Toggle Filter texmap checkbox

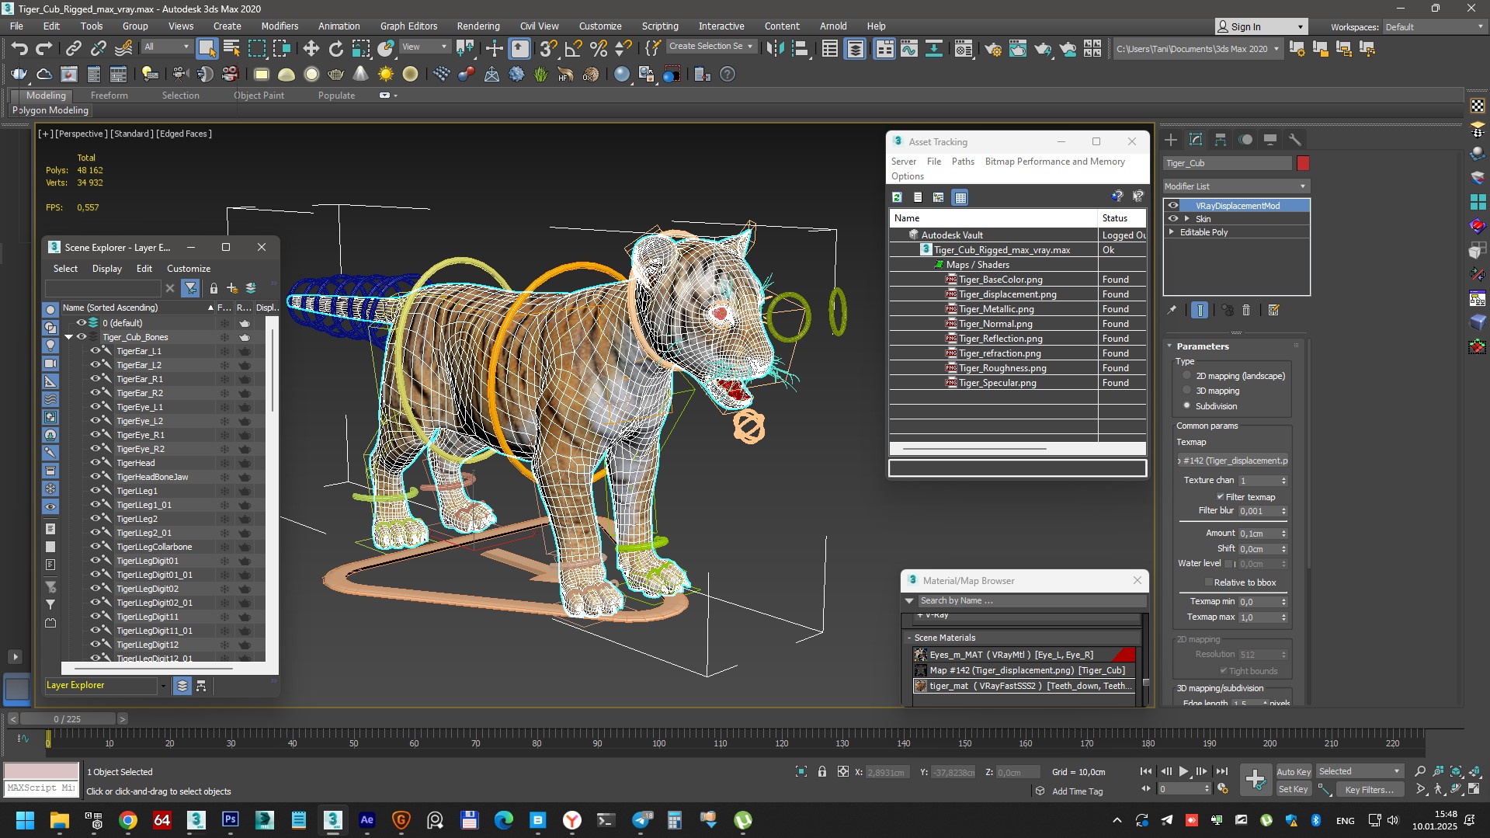click(1220, 497)
